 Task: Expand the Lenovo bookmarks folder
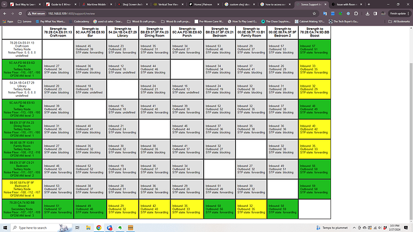pyautogui.click(x=25, y=22)
